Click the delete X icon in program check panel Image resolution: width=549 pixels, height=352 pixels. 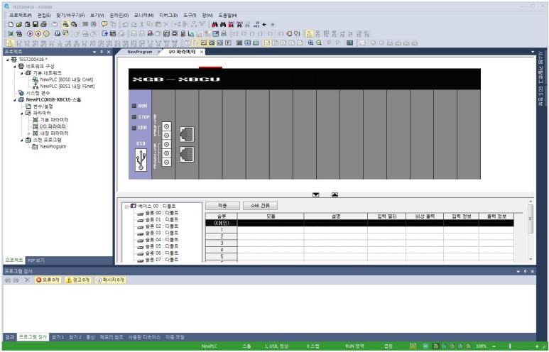click(x=27, y=280)
